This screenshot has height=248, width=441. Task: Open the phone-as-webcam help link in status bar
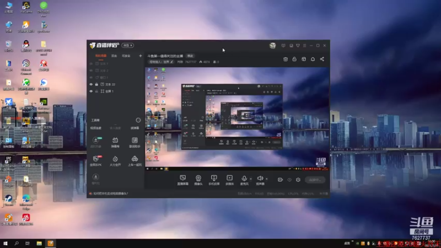tap(110, 193)
